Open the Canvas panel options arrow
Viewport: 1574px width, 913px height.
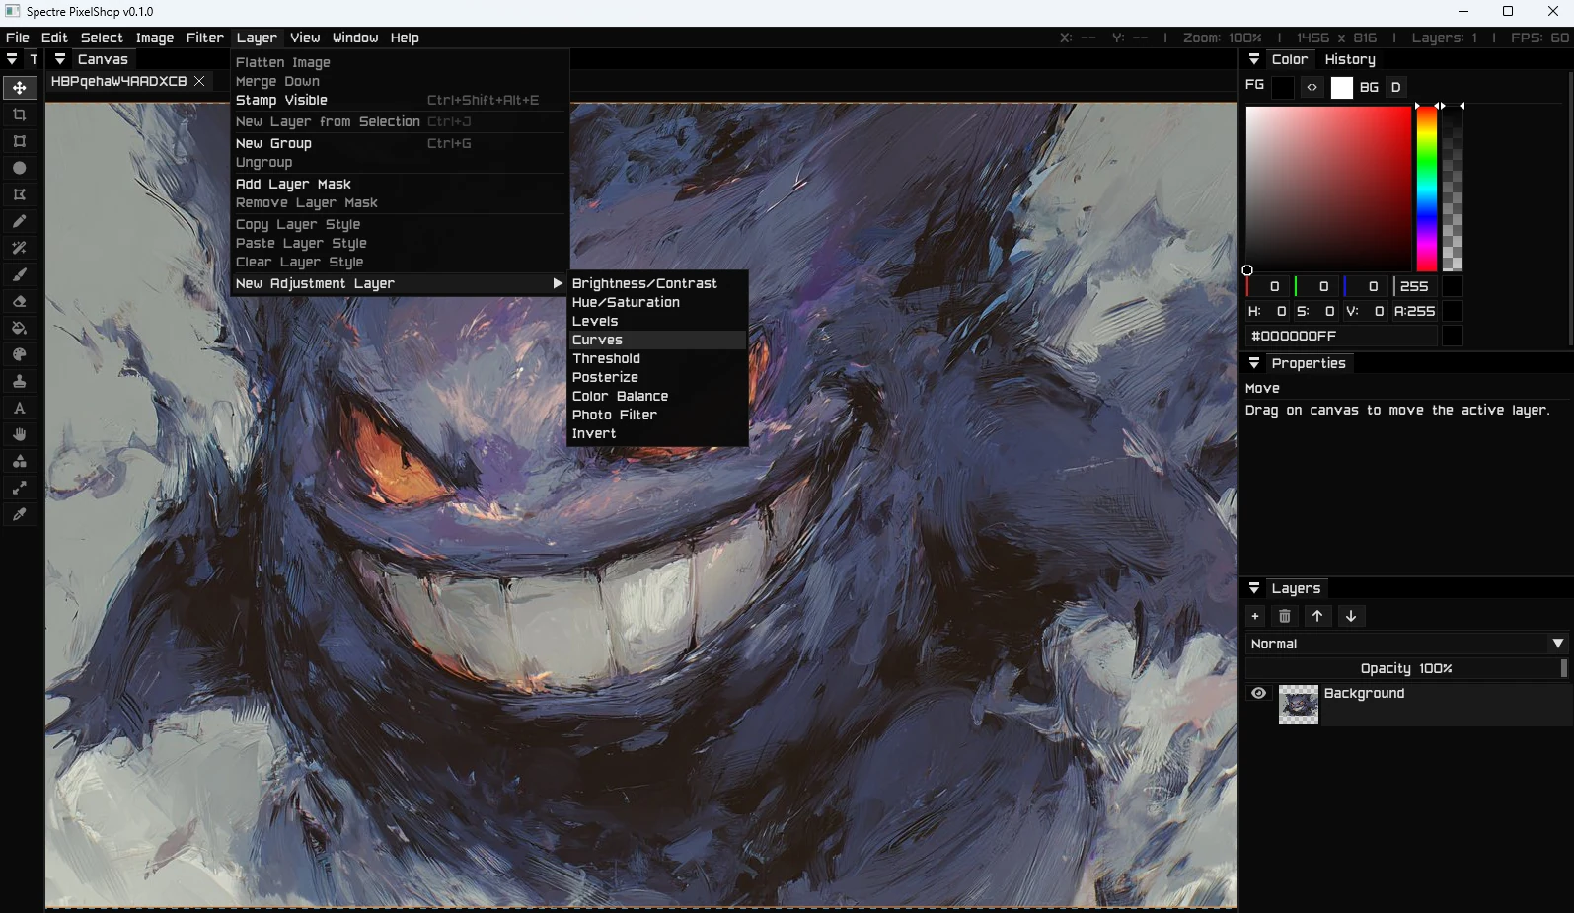[x=60, y=59]
